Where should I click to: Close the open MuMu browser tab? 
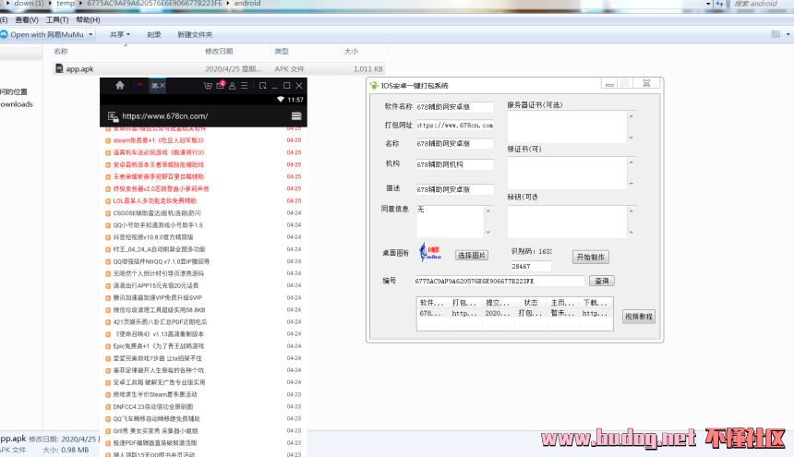pyautogui.click(x=162, y=86)
